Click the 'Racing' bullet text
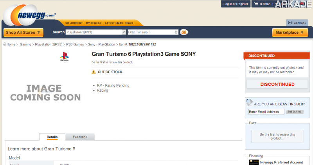 pos(103,91)
